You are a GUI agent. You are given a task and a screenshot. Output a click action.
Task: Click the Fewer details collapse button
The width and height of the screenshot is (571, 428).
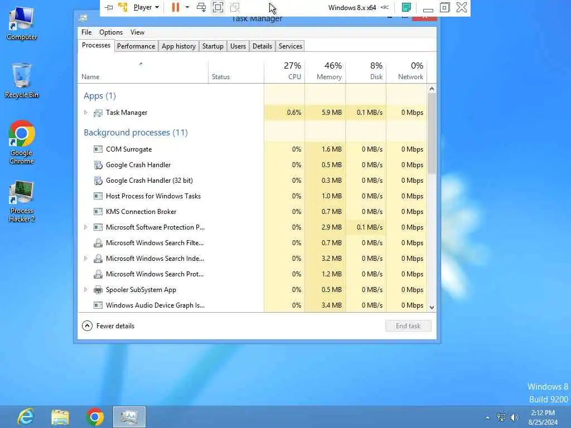(108, 325)
